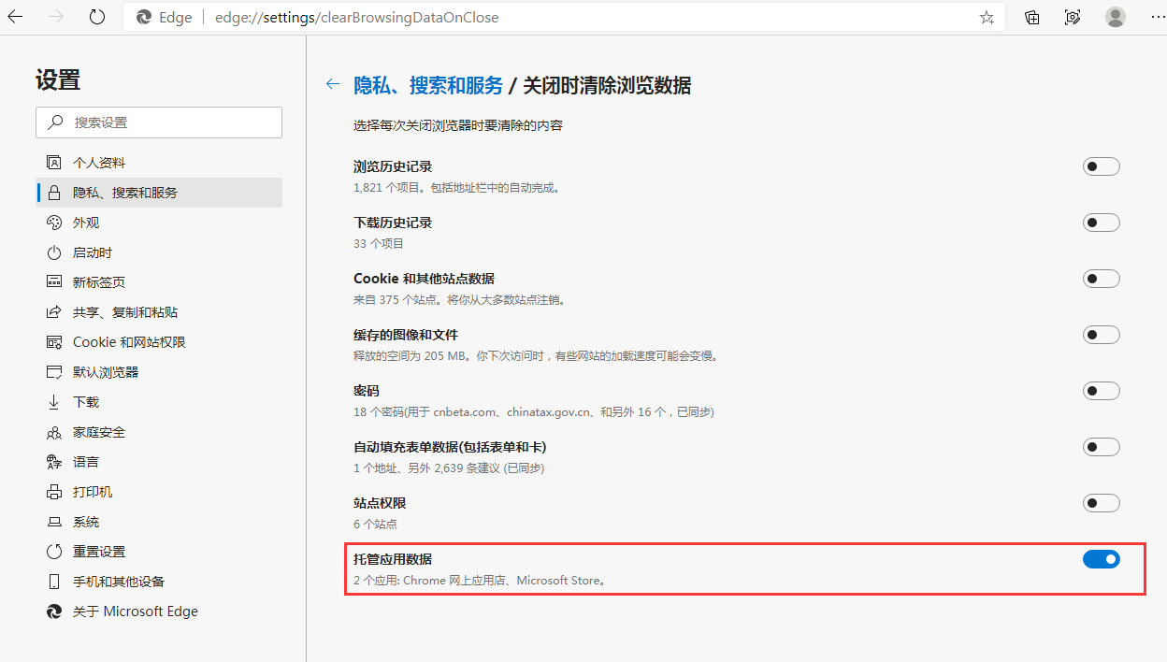1167x662 pixels.
Task: Open the Collections icon in toolbar
Action: (1032, 18)
